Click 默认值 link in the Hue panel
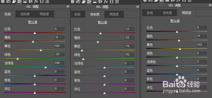The width and height of the screenshot is (212, 98). [x=33, y=22]
